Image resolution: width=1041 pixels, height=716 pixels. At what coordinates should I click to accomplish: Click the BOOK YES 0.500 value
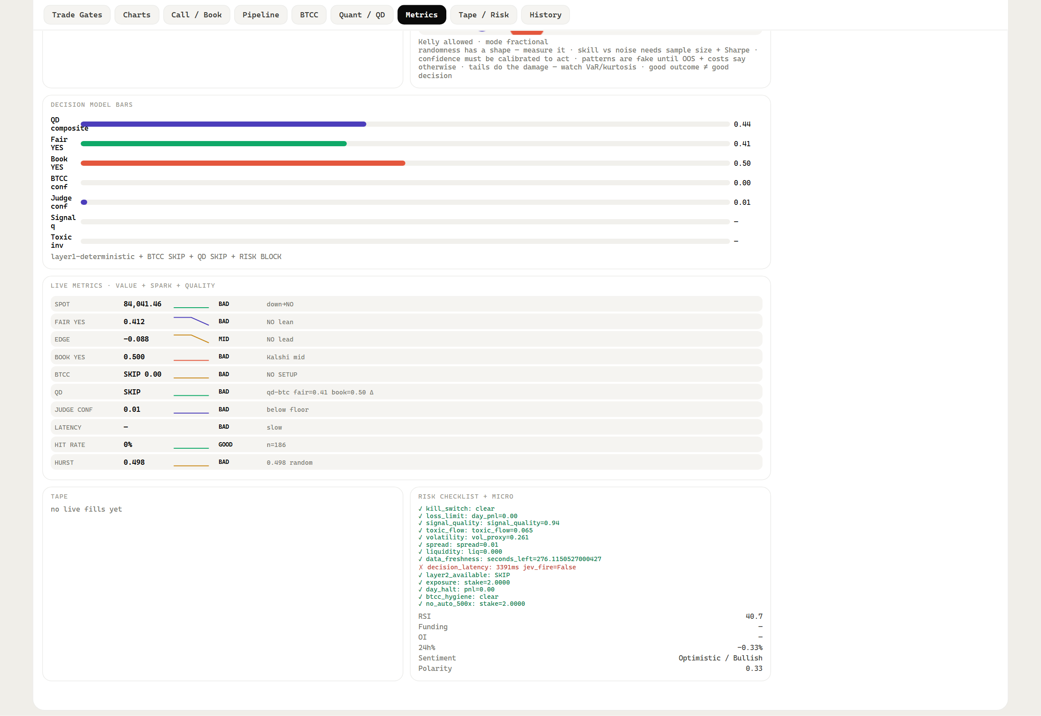pyautogui.click(x=134, y=357)
